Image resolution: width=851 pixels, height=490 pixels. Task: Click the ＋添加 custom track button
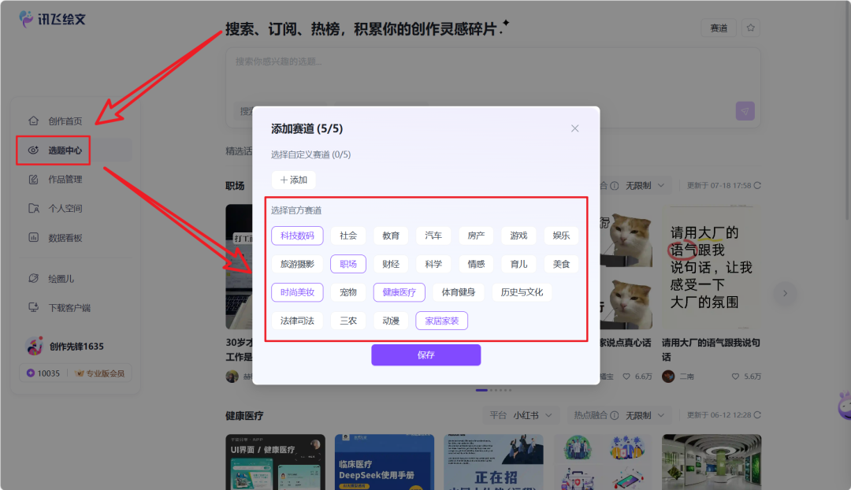pos(294,180)
